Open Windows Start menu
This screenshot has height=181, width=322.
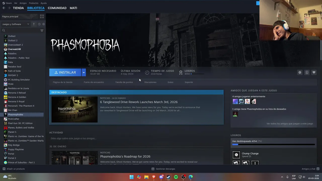point(132,177)
